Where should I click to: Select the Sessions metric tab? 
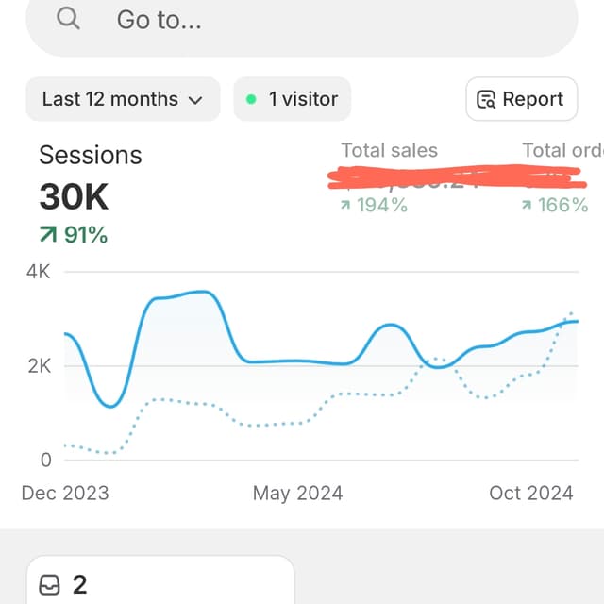pos(91,155)
